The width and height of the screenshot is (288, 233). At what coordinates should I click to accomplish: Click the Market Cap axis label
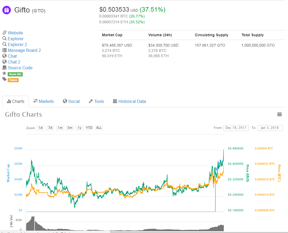8,173
